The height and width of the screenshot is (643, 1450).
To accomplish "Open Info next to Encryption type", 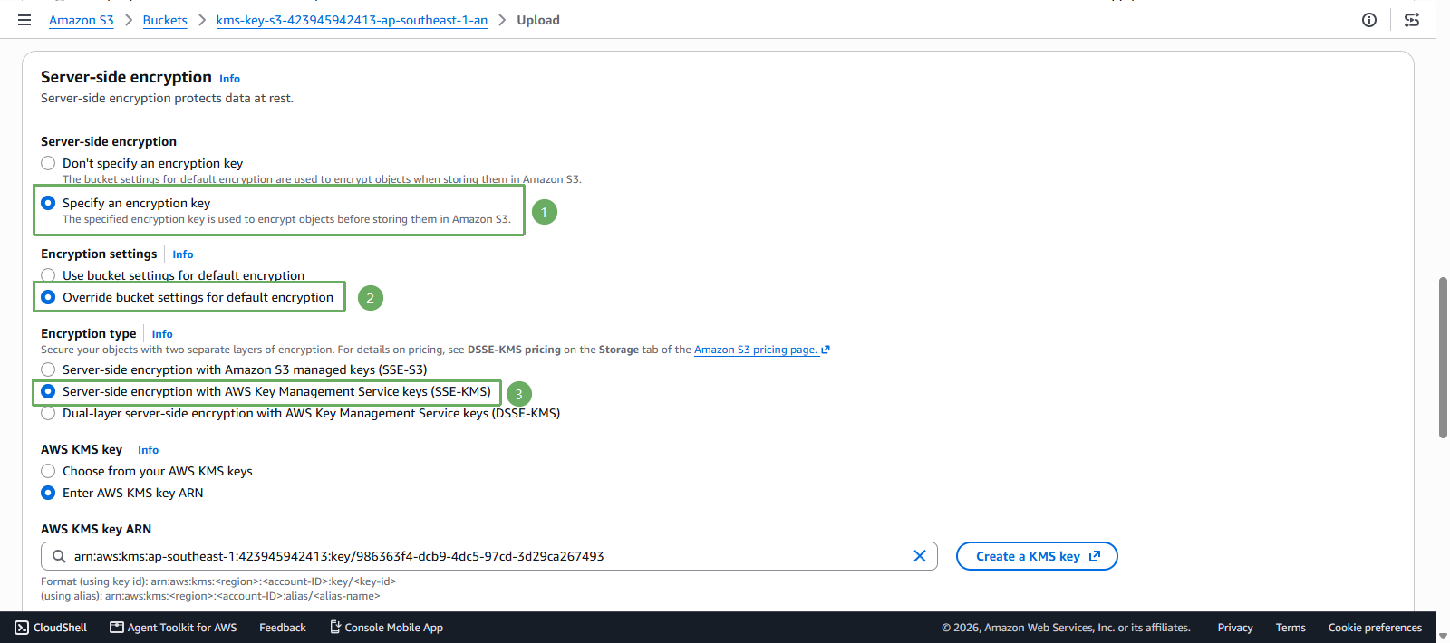I will (x=162, y=334).
